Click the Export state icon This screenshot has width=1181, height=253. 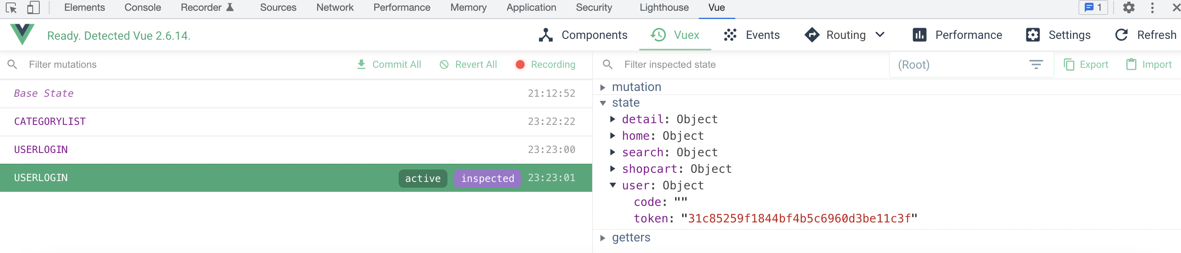[1069, 64]
